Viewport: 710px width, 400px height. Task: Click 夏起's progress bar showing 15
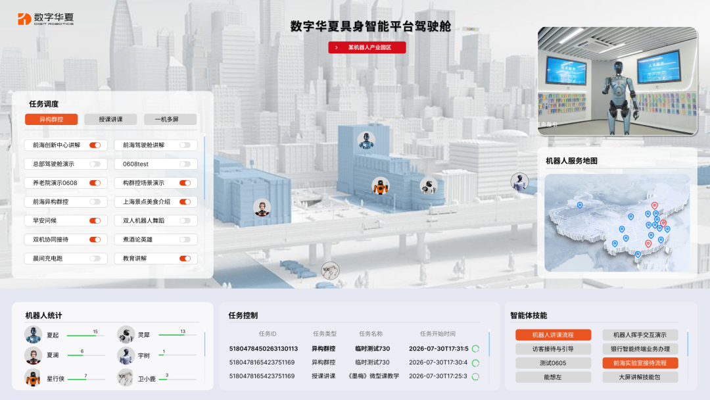coord(85,336)
